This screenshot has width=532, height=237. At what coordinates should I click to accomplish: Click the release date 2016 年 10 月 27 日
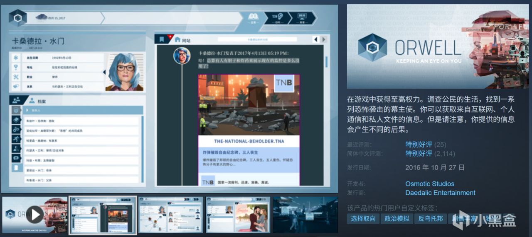[435, 167]
